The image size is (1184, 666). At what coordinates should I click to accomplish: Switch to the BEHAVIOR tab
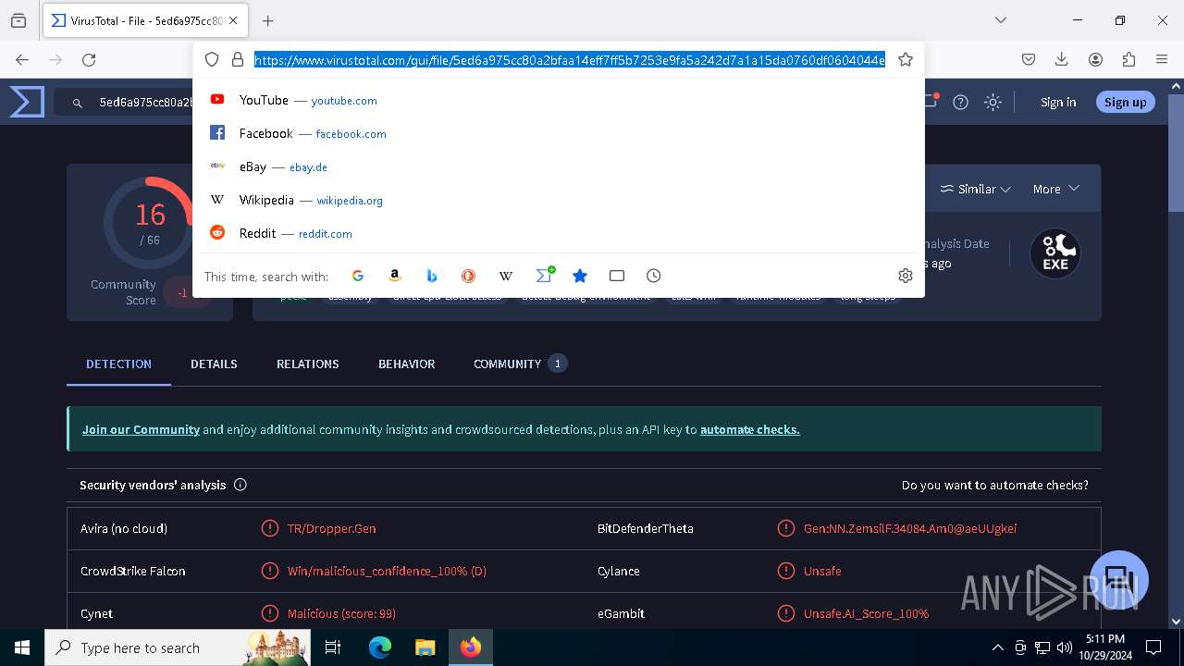pyautogui.click(x=406, y=364)
